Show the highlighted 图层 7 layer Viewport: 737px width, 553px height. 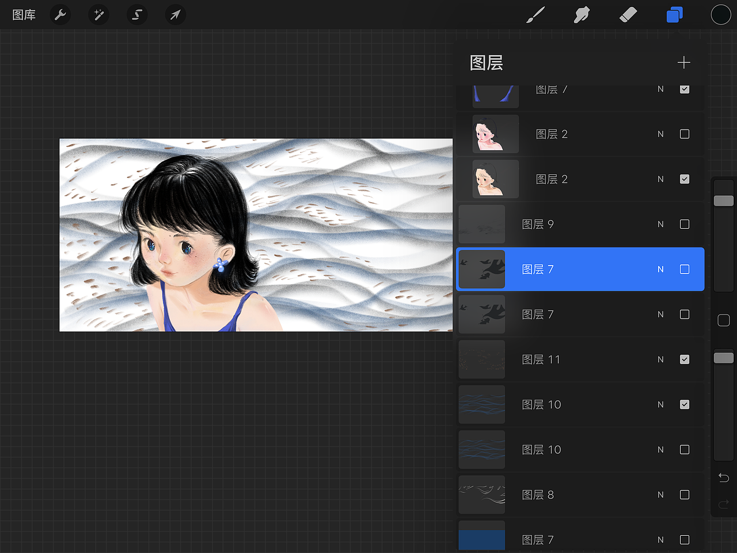point(685,269)
